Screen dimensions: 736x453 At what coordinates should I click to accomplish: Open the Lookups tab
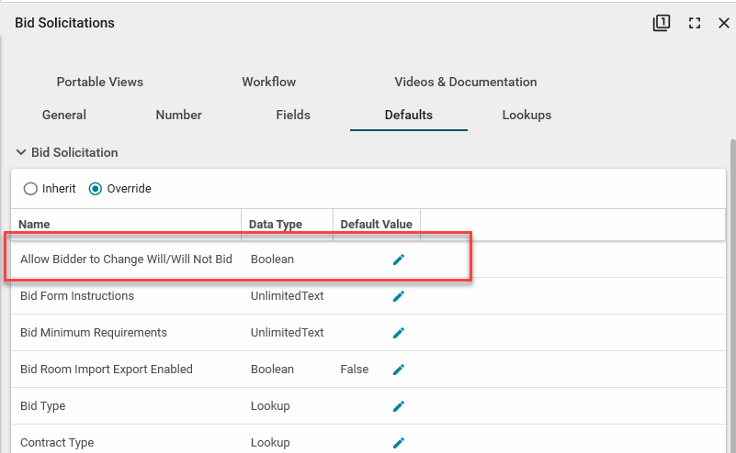tap(527, 115)
